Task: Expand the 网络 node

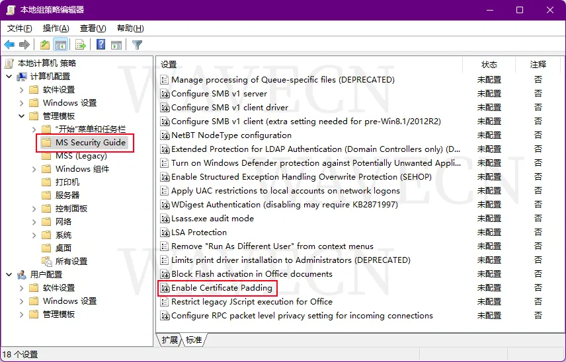Action: pyautogui.click(x=34, y=222)
